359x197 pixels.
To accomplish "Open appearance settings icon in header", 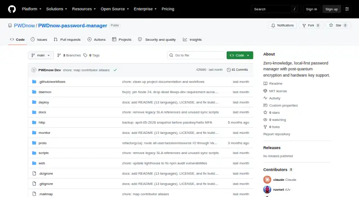I will tap(347, 9).
